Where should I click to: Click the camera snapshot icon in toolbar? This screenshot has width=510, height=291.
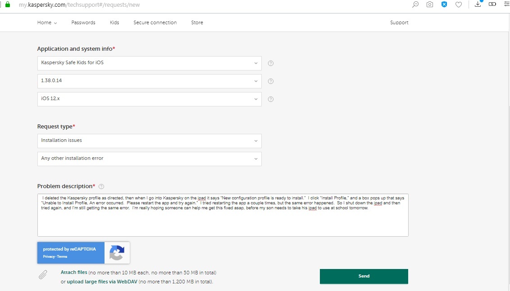(430, 4)
